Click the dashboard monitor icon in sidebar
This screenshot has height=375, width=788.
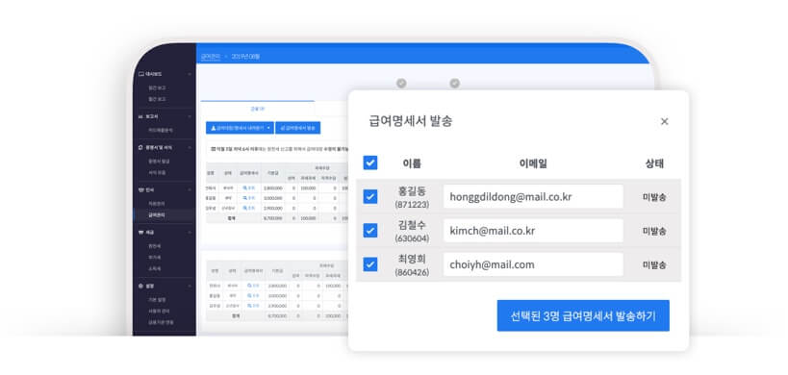[x=141, y=74]
